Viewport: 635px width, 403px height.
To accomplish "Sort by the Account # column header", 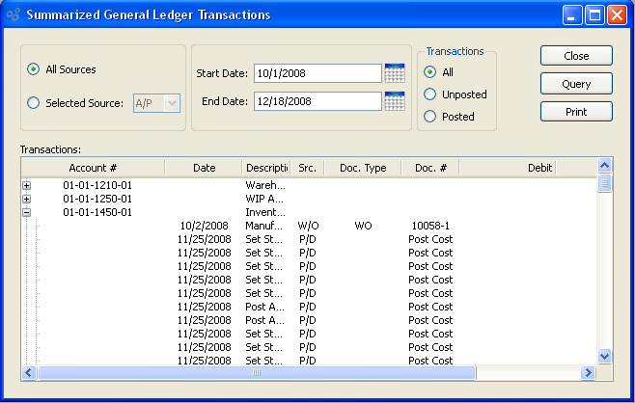I will 93,168.
